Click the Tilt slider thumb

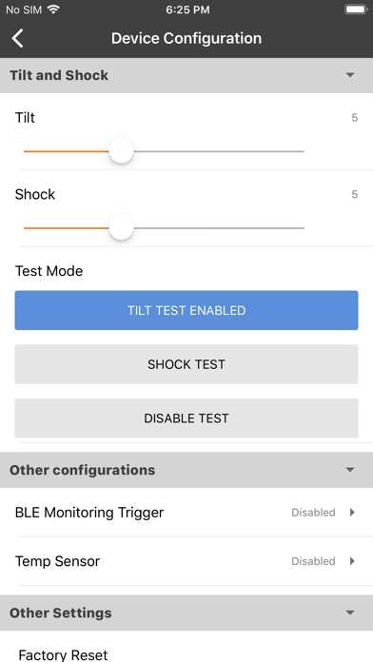(121, 151)
